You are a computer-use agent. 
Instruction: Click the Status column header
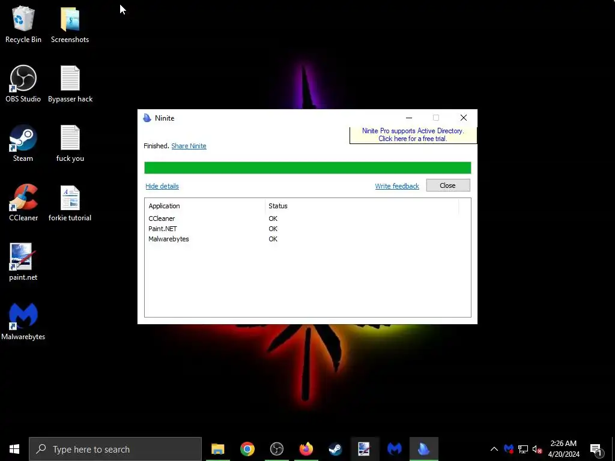[362, 206]
